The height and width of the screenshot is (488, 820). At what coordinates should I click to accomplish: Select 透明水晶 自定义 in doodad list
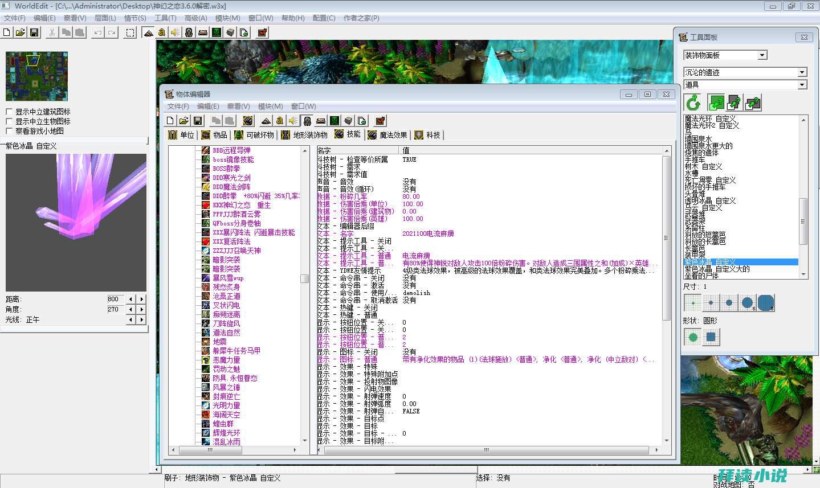pyautogui.click(x=710, y=201)
